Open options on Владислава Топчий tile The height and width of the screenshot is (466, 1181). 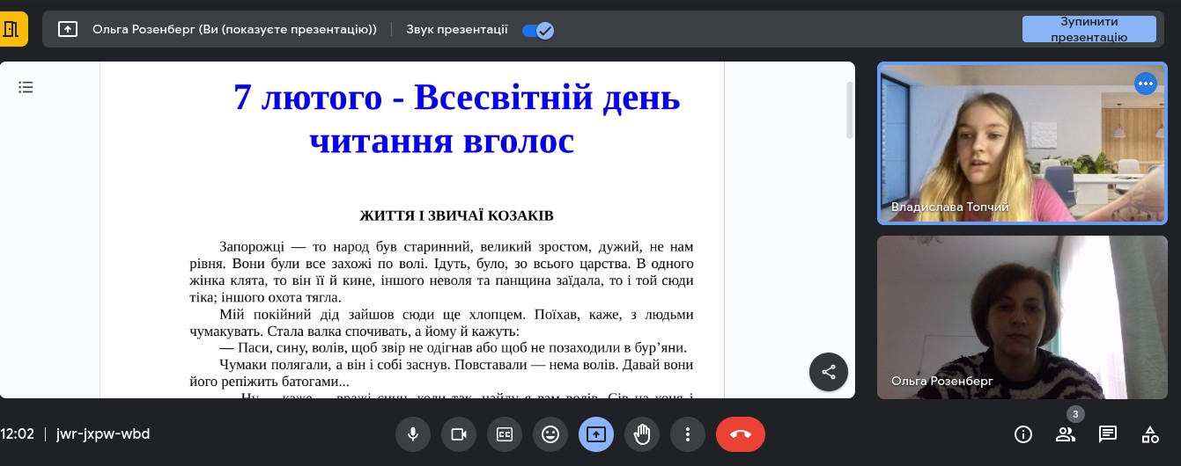click(x=1145, y=84)
